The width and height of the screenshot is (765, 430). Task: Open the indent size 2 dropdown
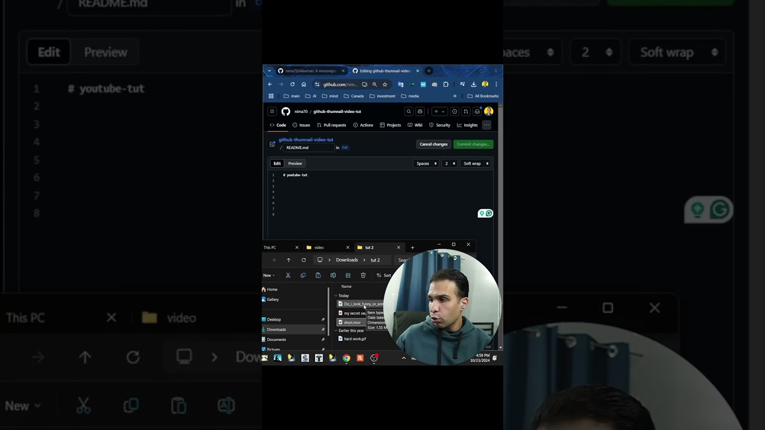449,163
